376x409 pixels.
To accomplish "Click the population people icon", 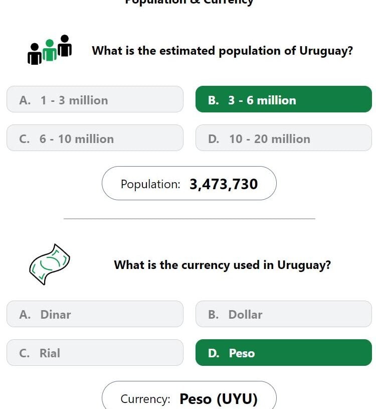I will 50,50.
